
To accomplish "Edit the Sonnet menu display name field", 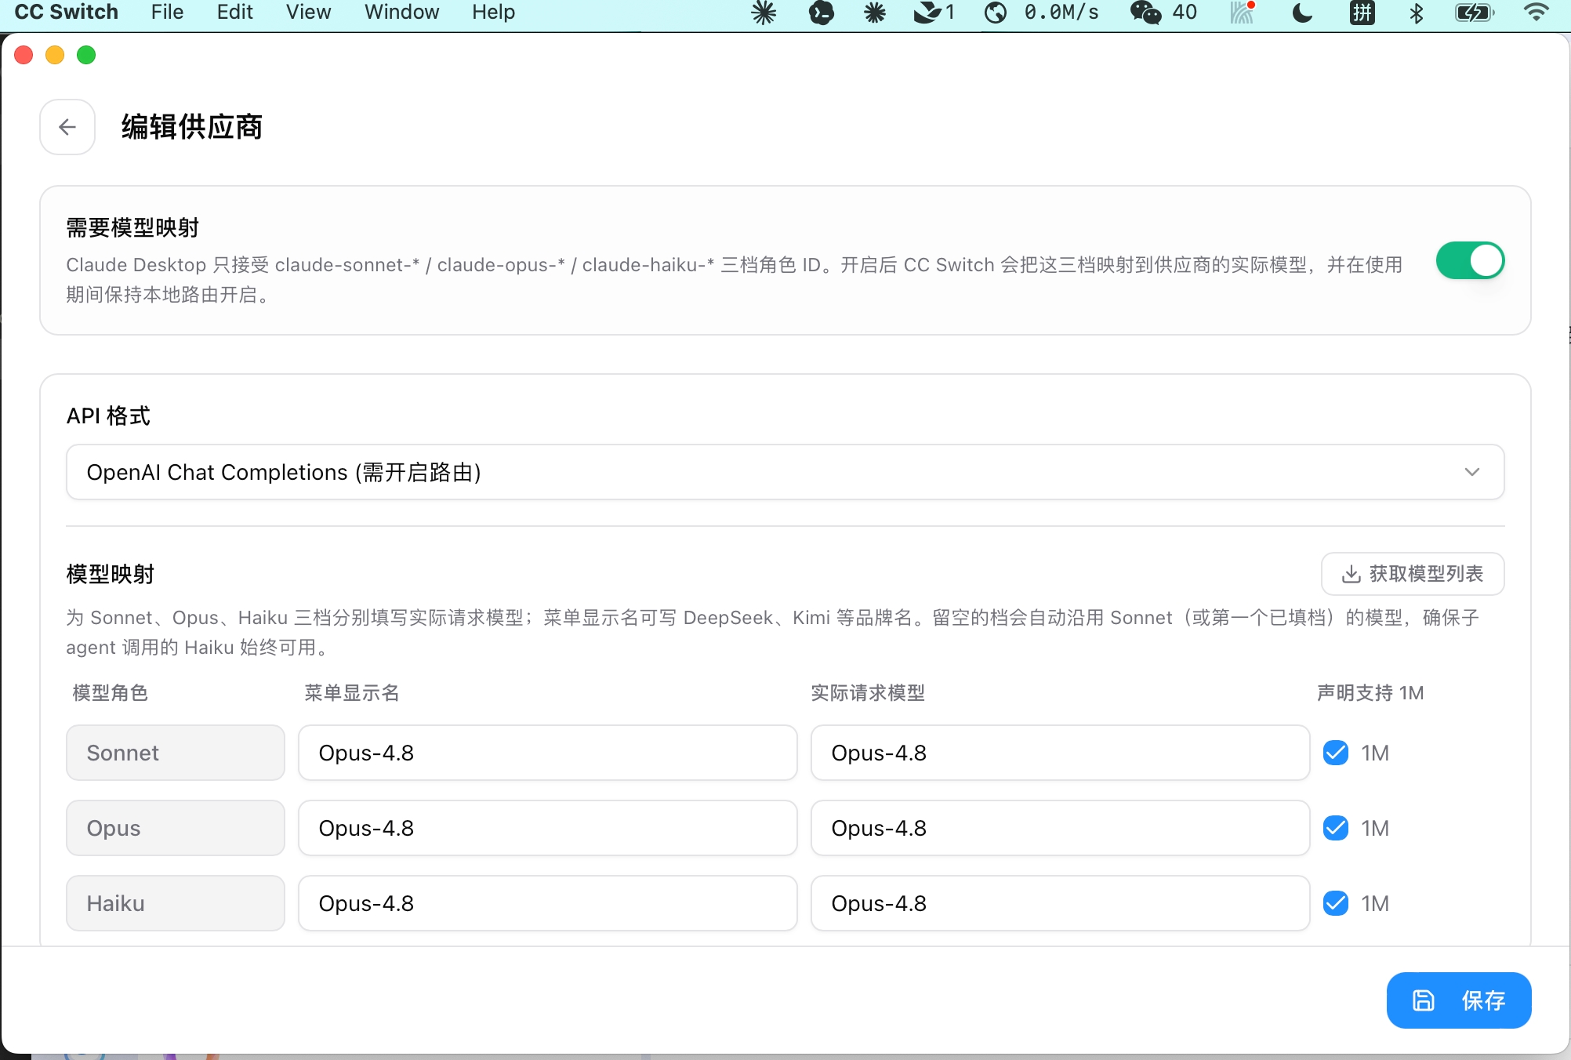I will [548, 753].
